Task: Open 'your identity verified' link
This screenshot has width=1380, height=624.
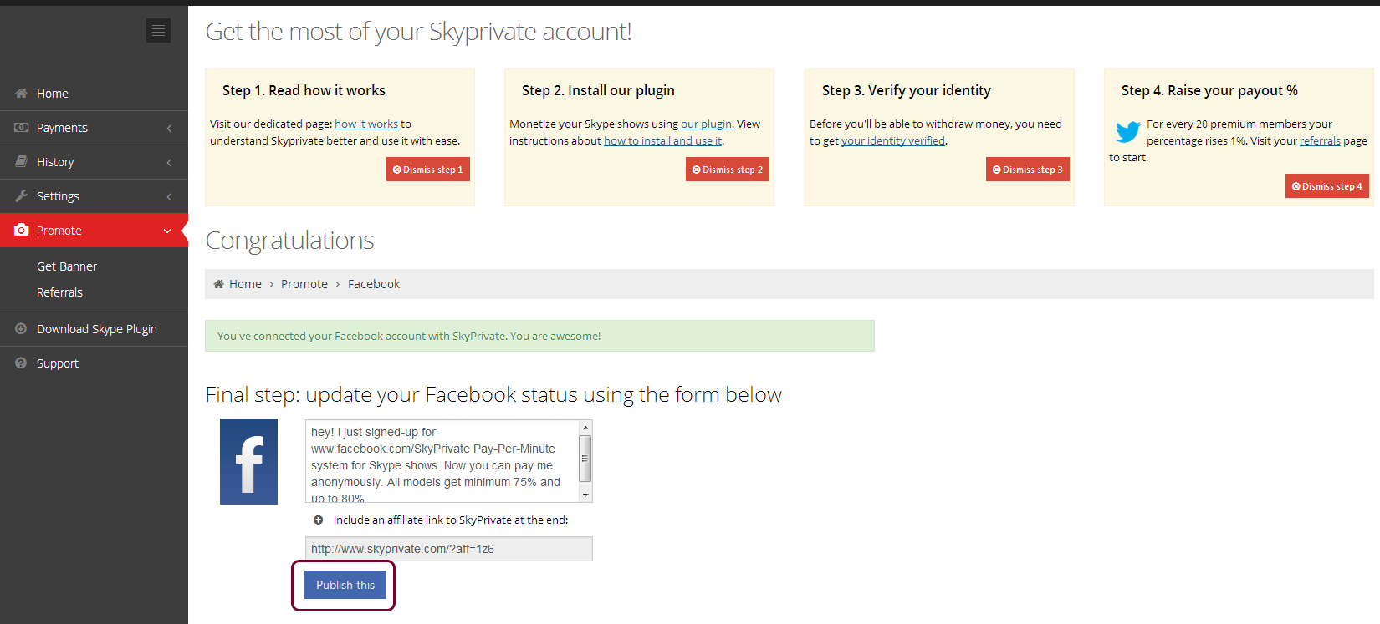Action: [893, 140]
